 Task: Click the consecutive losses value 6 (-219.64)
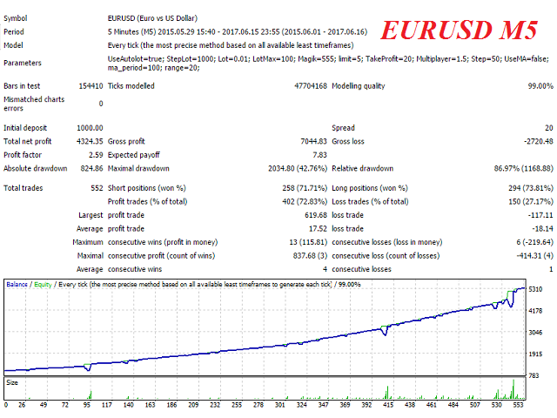tap(534, 242)
